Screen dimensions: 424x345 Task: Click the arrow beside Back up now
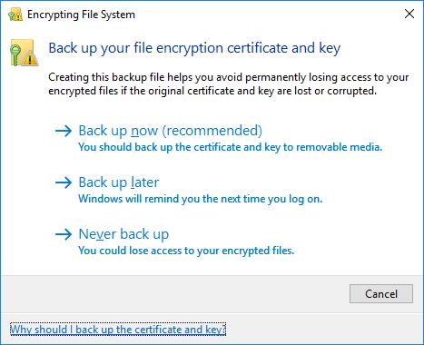[64, 131]
